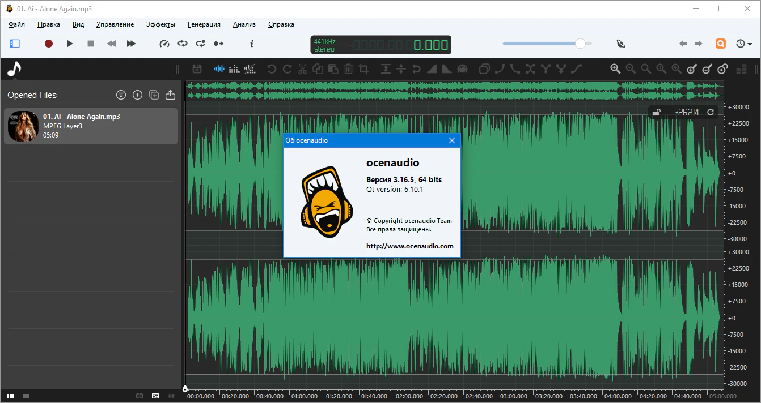
Task: Open file properties info icon
Action: click(252, 44)
